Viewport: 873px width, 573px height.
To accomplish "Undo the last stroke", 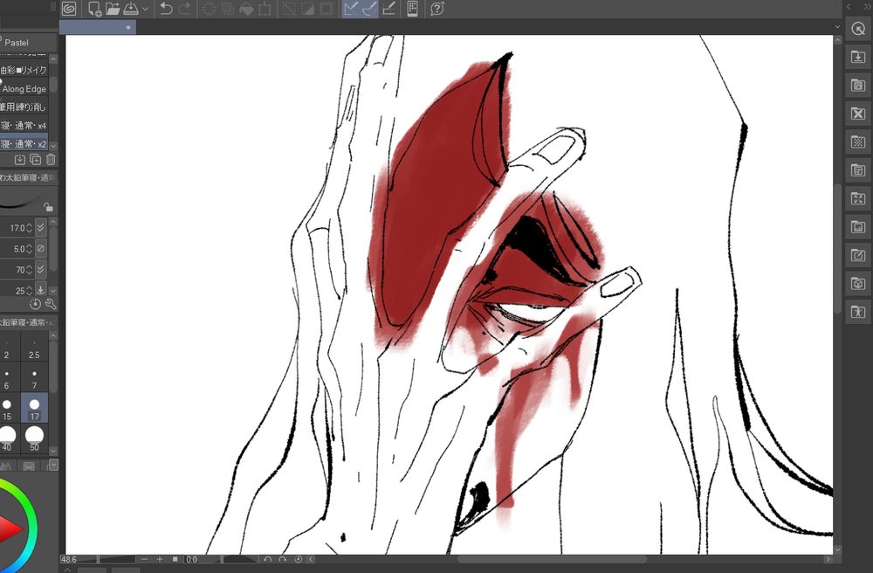I will (x=166, y=9).
